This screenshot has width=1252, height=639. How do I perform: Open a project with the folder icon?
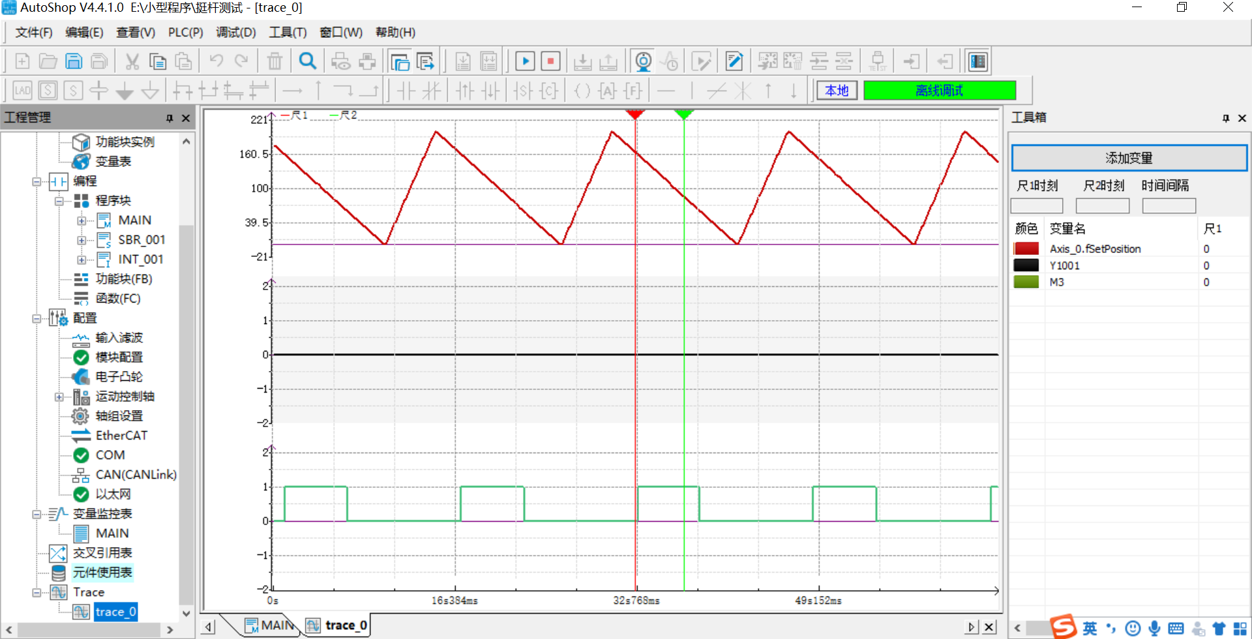(48, 61)
